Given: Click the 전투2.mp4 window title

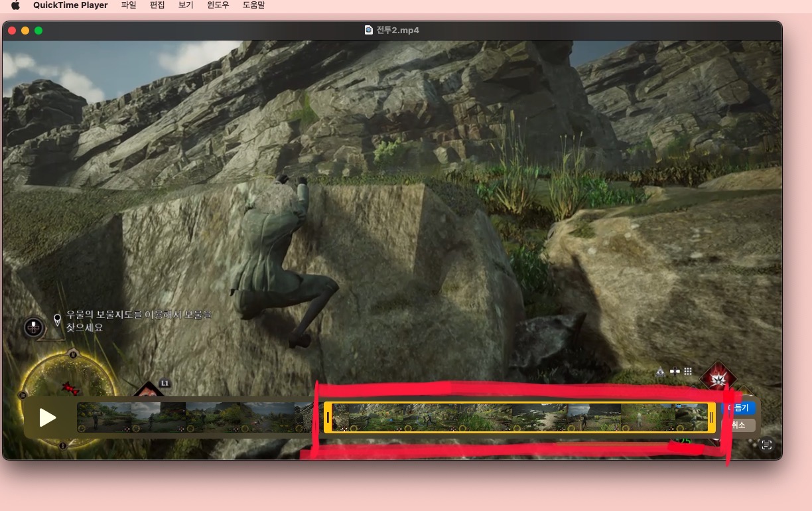Looking at the screenshot, I should [397, 30].
